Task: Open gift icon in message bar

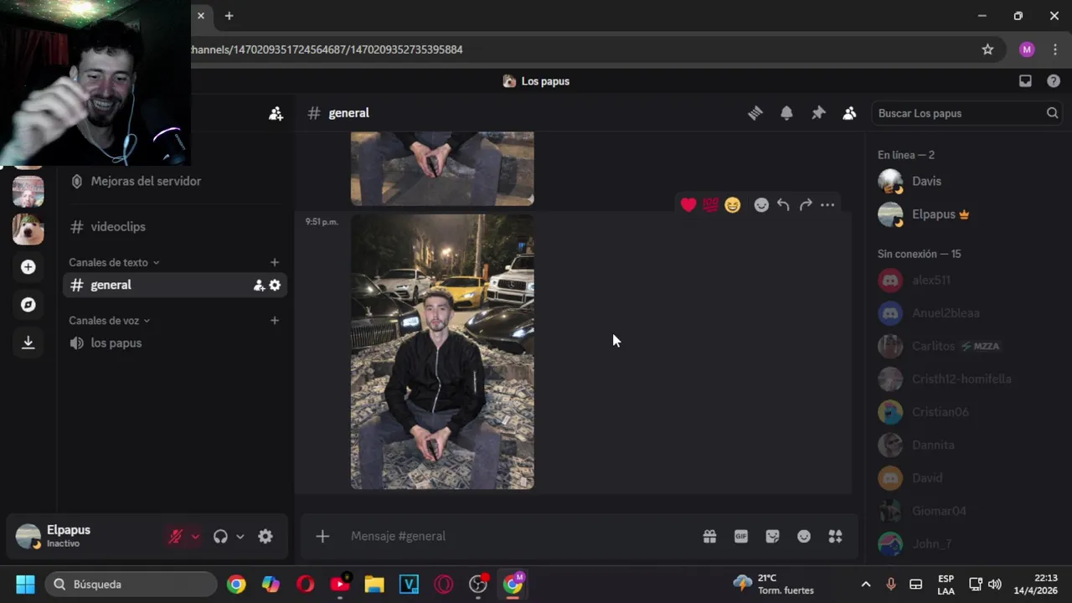Action: click(x=709, y=536)
